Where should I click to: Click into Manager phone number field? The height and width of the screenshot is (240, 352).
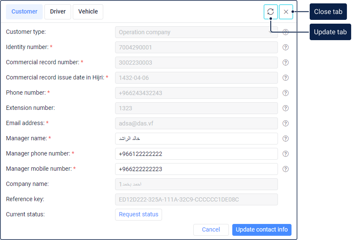(x=196, y=154)
